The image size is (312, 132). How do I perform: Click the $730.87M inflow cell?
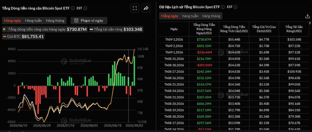coord(204,39)
